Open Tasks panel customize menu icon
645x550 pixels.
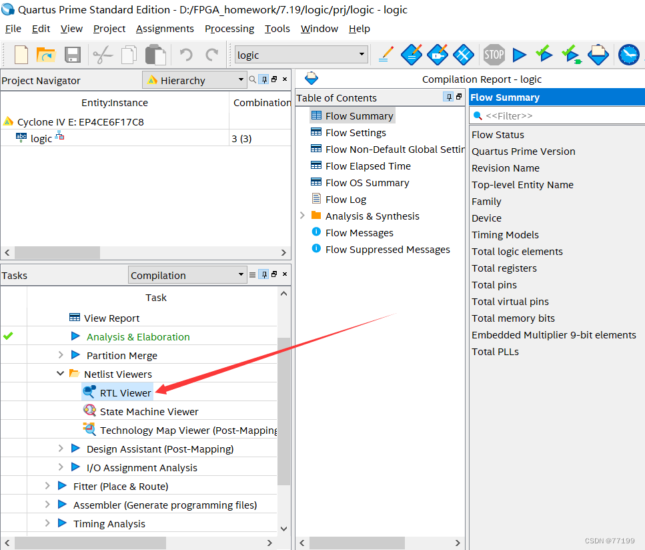253,274
